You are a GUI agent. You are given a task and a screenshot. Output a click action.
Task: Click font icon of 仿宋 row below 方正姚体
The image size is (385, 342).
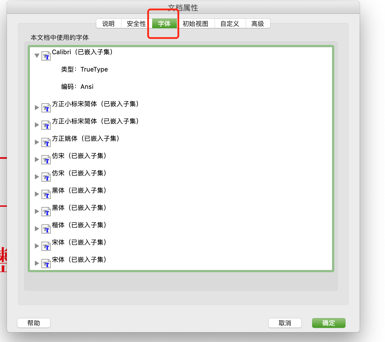pyautogui.click(x=46, y=159)
